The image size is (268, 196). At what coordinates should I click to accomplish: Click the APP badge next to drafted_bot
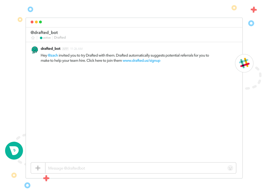pyautogui.click(x=65, y=49)
